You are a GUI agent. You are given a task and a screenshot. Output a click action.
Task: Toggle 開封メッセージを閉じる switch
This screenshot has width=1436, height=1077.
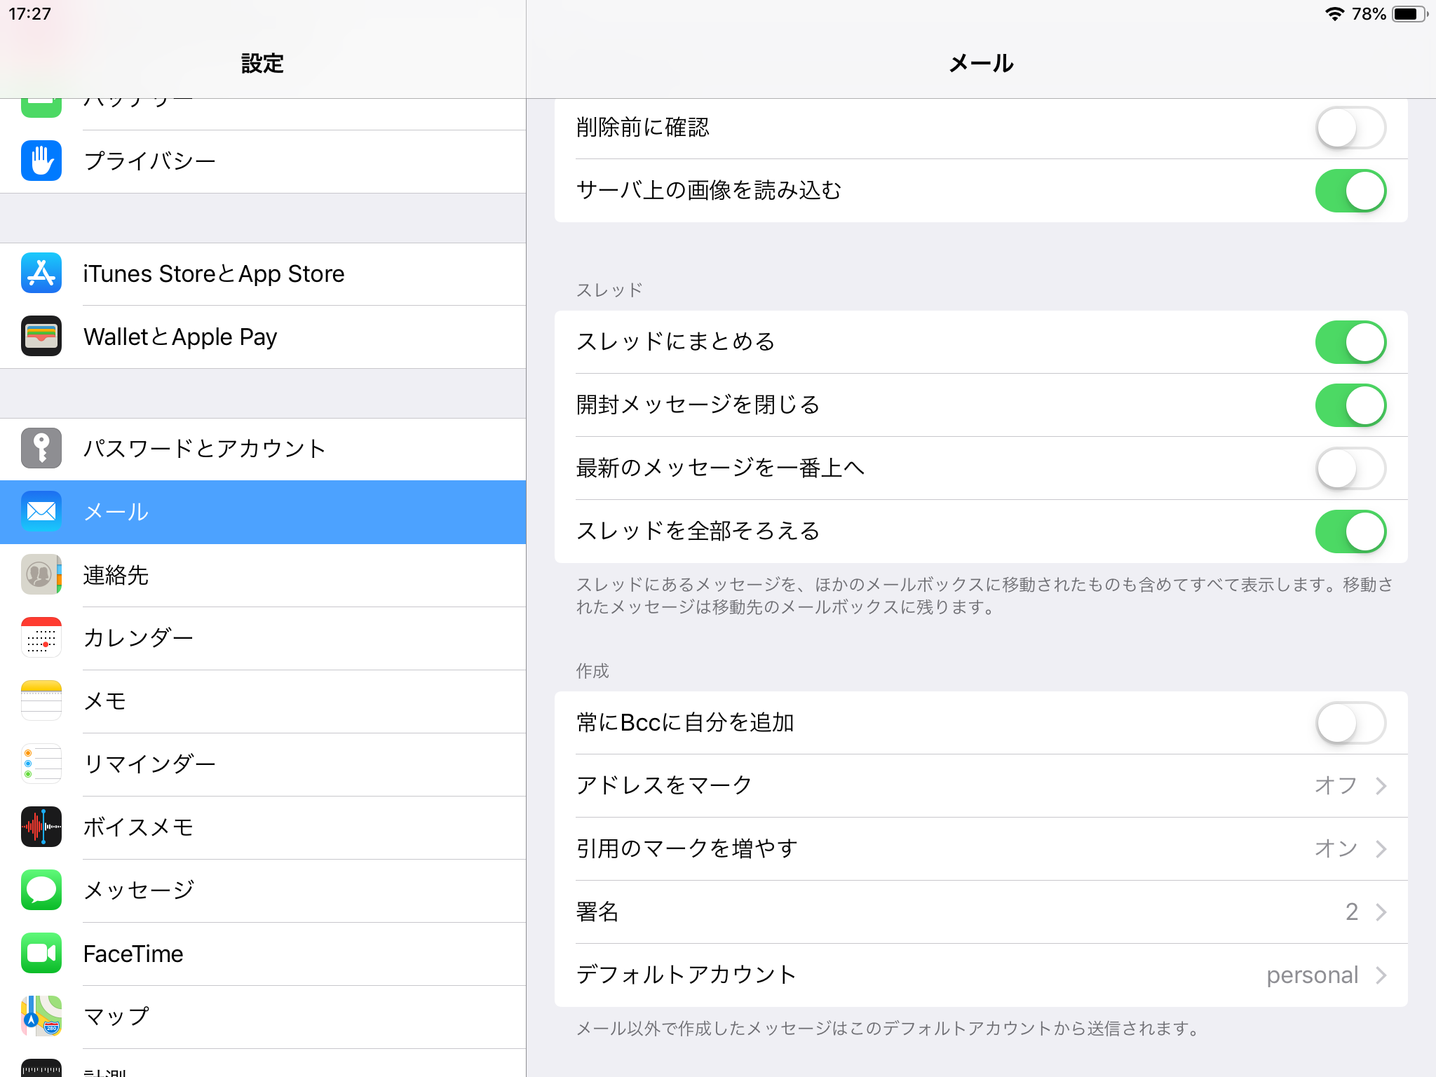click(x=1350, y=405)
